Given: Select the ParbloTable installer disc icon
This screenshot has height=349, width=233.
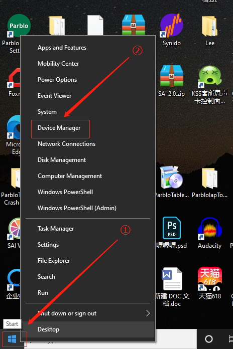Looking at the screenshot, I should point(171,178).
